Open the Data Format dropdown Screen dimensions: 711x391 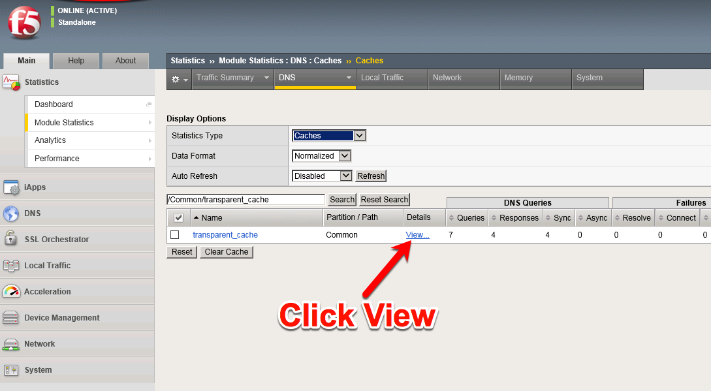click(x=321, y=155)
